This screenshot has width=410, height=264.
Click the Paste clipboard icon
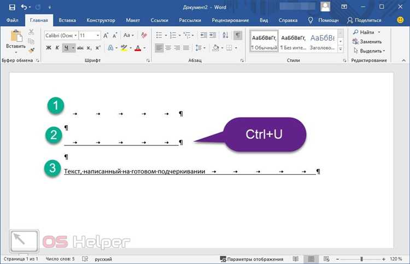point(16,36)
